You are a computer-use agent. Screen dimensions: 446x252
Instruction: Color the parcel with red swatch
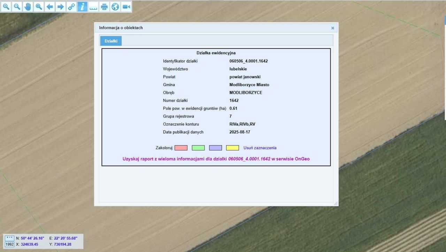(x=181, y=148)
